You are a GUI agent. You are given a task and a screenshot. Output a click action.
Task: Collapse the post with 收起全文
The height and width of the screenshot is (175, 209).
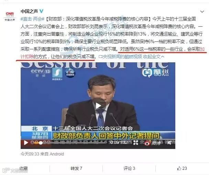point(154,57)
